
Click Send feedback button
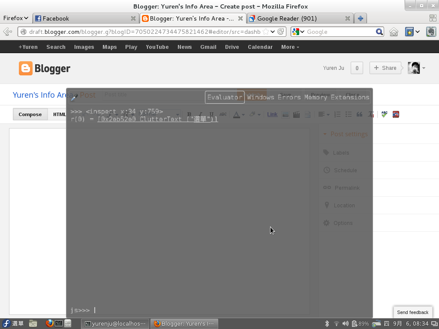pyautogui.click(x=412, y=312)
